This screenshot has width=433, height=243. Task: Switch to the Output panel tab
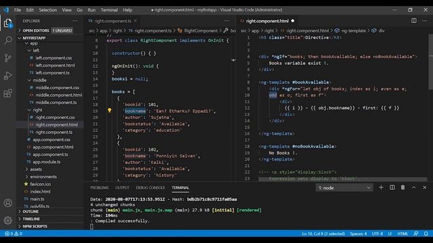click(x=122, y=188)
